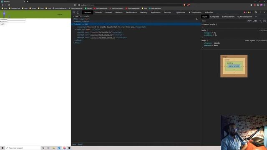Click the styles Filter input
Screen dimensions: 267x150
coord(224,21)
